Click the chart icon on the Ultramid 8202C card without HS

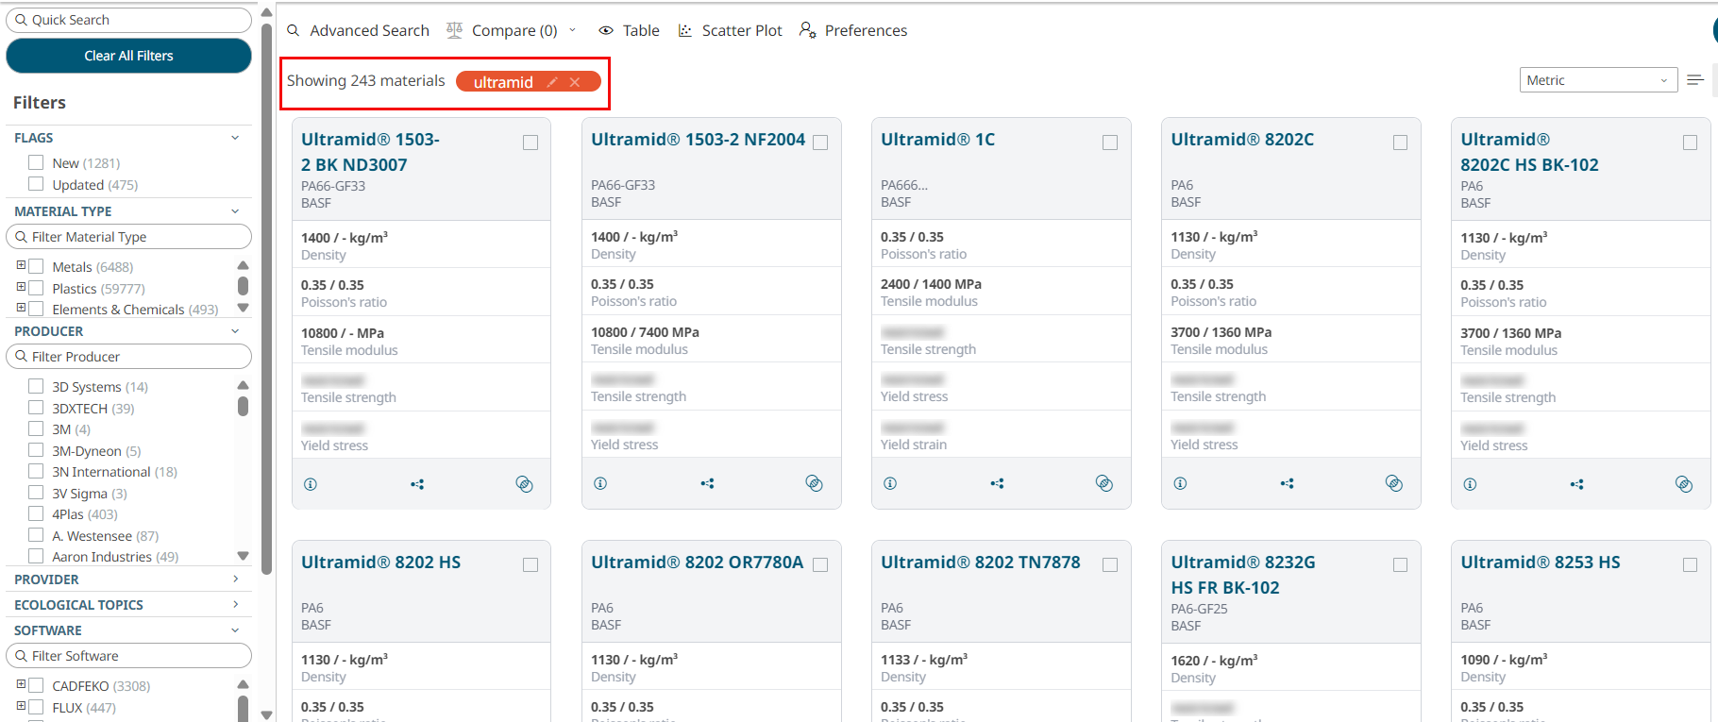(1393, 483)
